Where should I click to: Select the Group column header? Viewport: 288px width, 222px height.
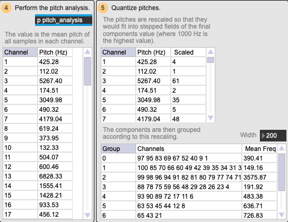click(x=118, y=148)
